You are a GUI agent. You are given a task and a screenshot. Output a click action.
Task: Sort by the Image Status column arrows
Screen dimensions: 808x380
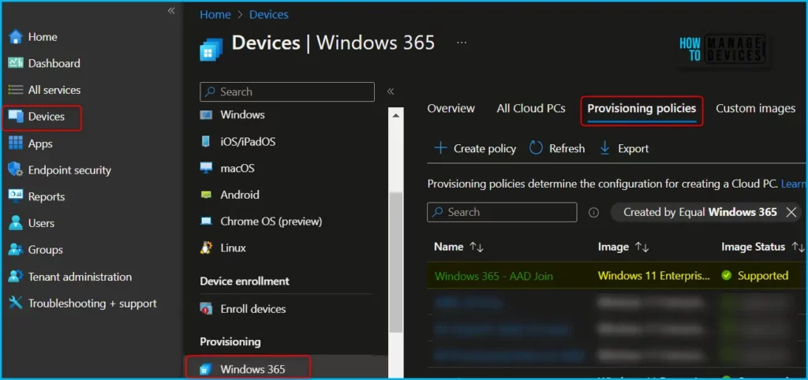pyautogui.click(x=798, y=247)
